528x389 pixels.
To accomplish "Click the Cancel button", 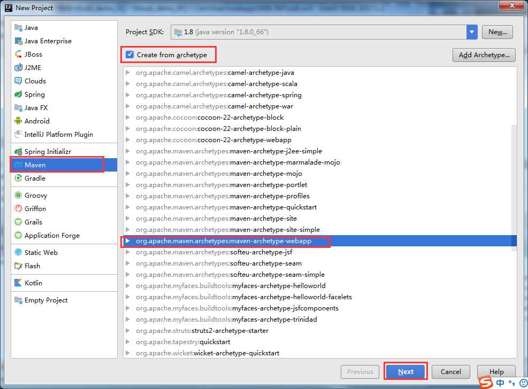I will (450, 371).
